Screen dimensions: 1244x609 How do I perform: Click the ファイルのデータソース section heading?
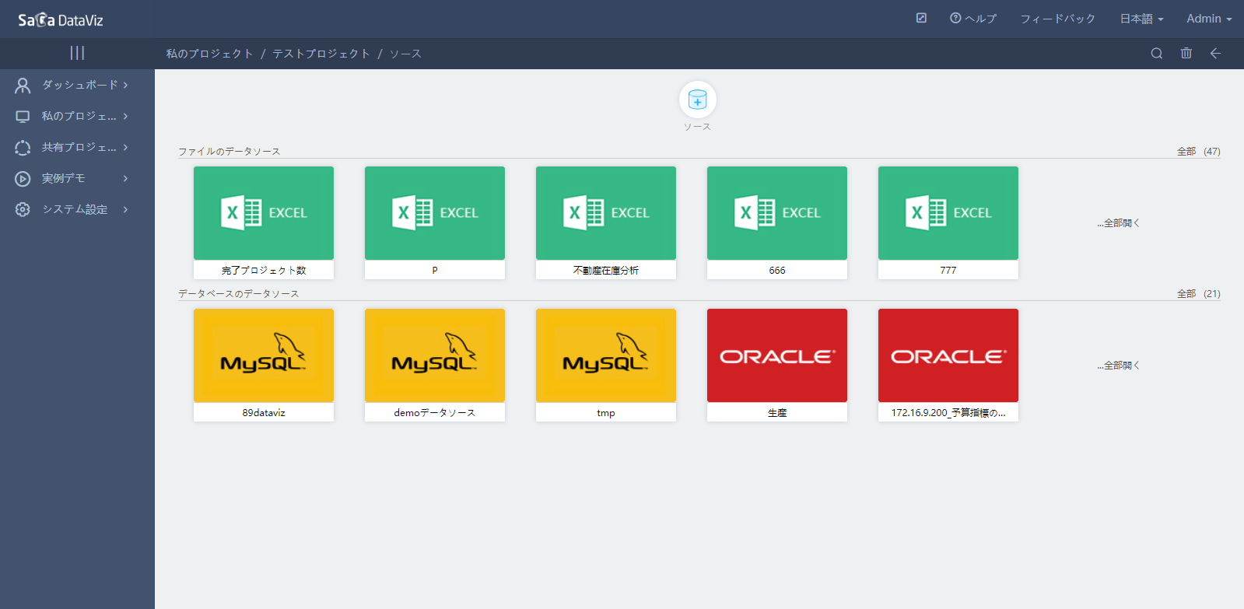click(x=229, y=152)
